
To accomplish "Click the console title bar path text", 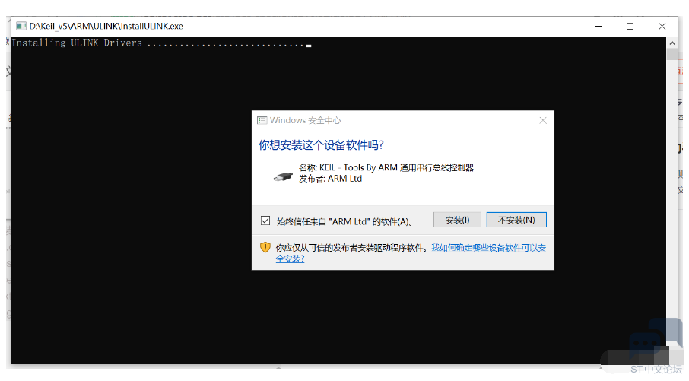I will click(106, 27).
